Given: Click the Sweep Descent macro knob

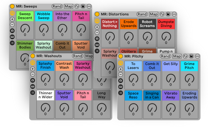Looking at the screenshot, I should (x=25, y=28).
